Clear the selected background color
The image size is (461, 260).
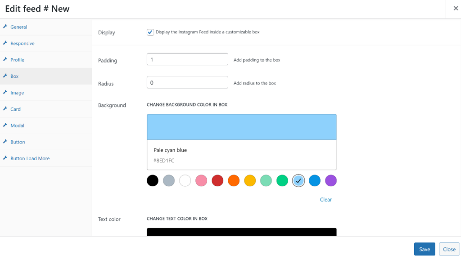(325, 199)
